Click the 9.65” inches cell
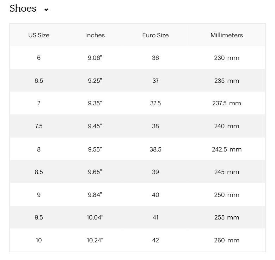275x260 pixels. click(x=95, y=172)
